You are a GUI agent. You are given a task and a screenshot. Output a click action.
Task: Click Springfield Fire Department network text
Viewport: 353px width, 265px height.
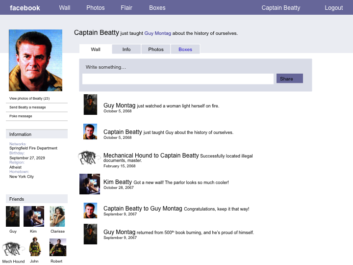coord(33,148)
